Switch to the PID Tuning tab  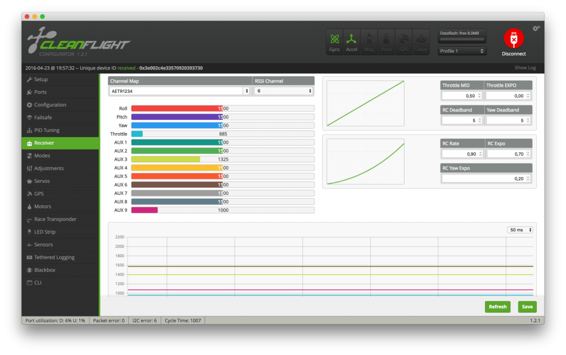pos(60,130)
